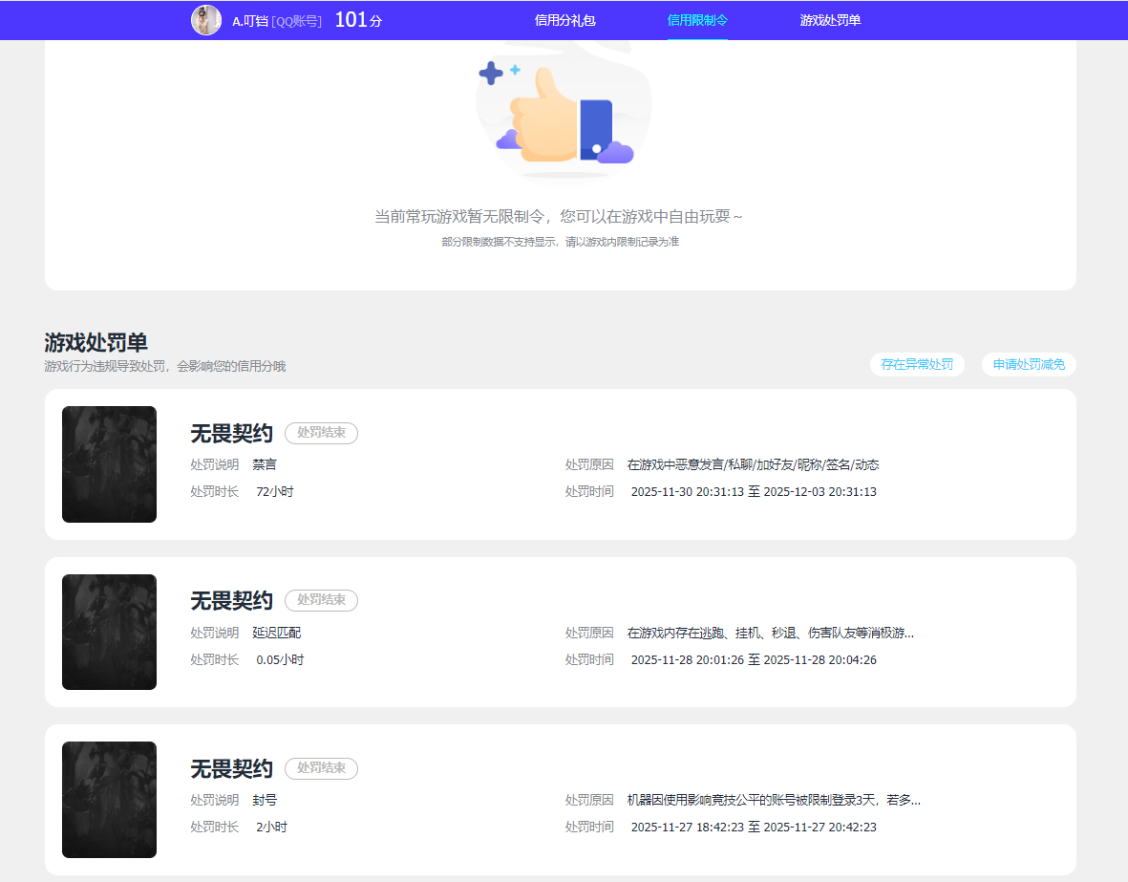The width and height of the screenshot is (1128, 882).
Task: Click the 禁言 penalty description text
Action: [266, 464]
